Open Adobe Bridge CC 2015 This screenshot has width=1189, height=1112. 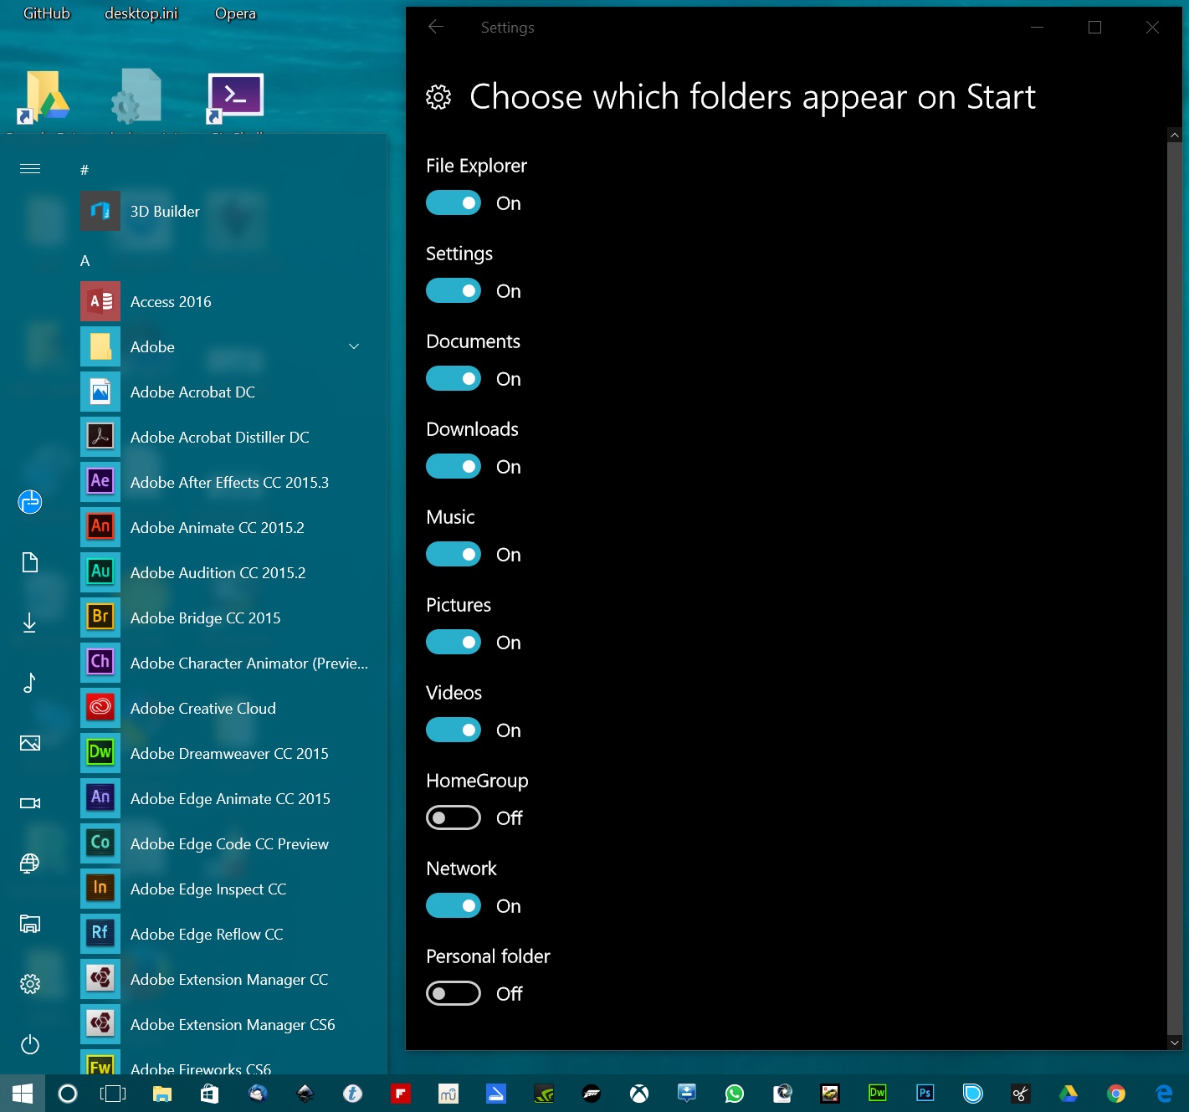(x=226, y=618)
